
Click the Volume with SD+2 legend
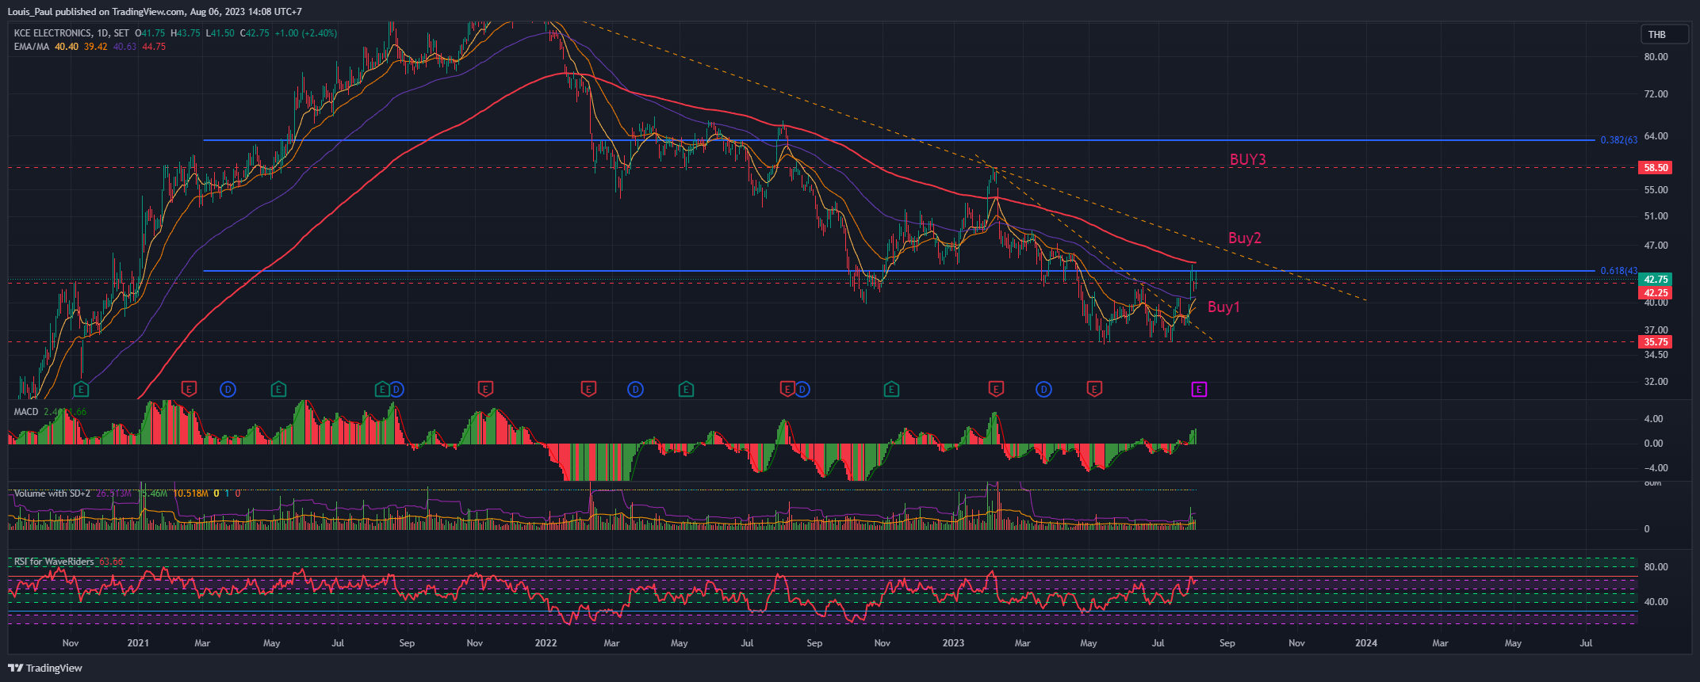coord(52,493)
